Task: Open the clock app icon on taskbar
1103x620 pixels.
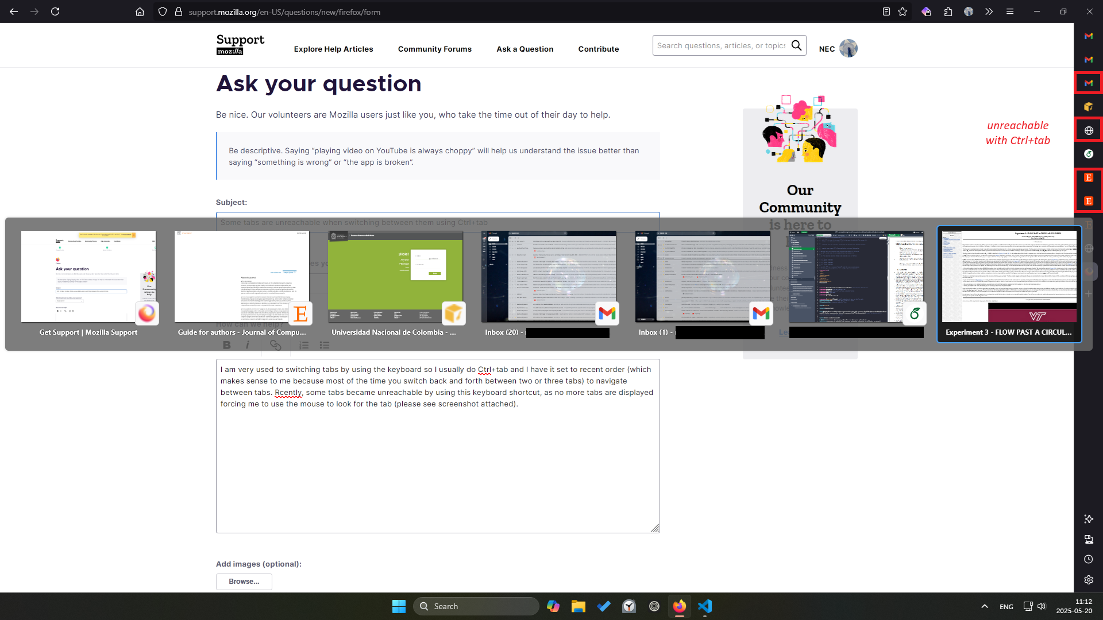Action: (x=629, y=606)
